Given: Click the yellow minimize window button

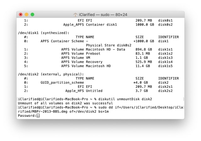Looking at the screenshot, I should (x=26, y=14).
